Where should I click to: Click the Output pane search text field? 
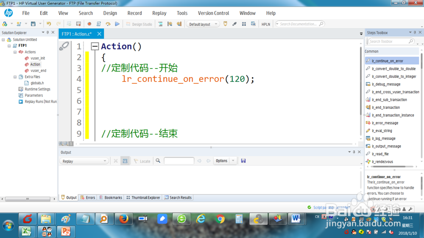point(179,161)
